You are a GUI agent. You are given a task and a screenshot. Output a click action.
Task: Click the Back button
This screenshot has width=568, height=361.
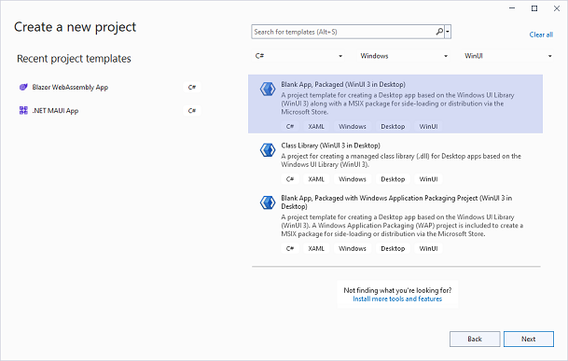475,339
